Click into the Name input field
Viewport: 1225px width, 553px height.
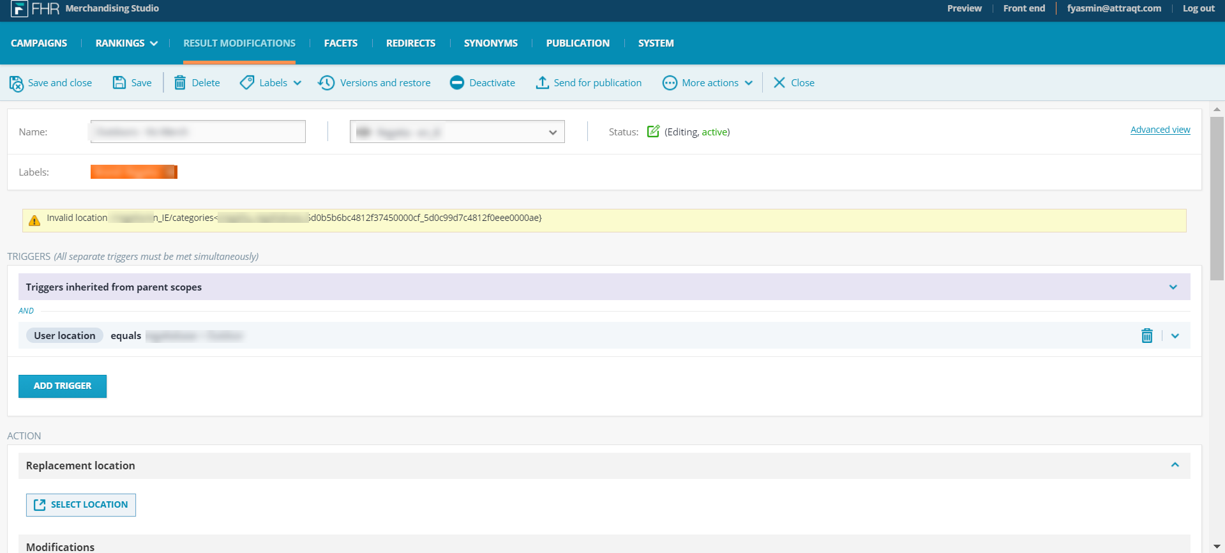coord(198,132)
